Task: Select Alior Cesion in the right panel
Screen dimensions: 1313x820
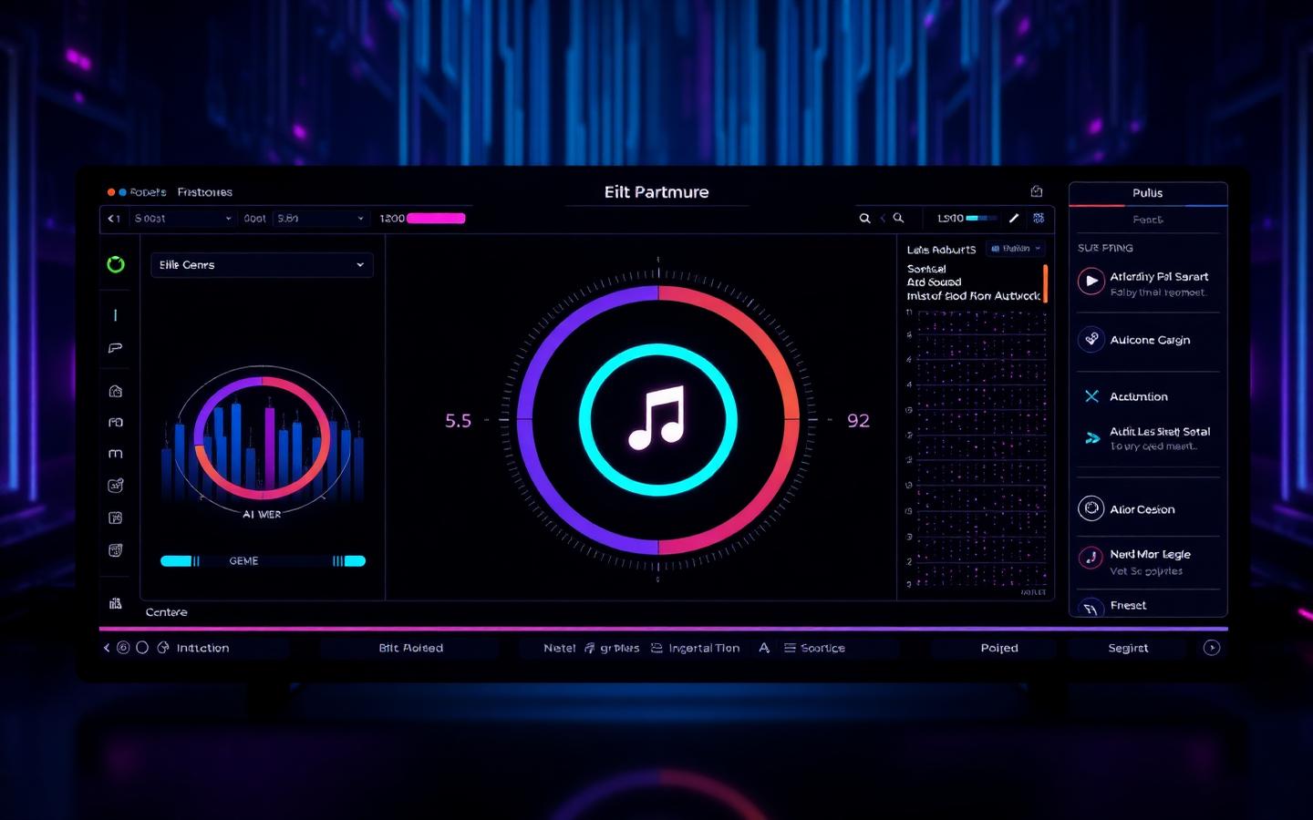Action: (x=1142, y=509)
